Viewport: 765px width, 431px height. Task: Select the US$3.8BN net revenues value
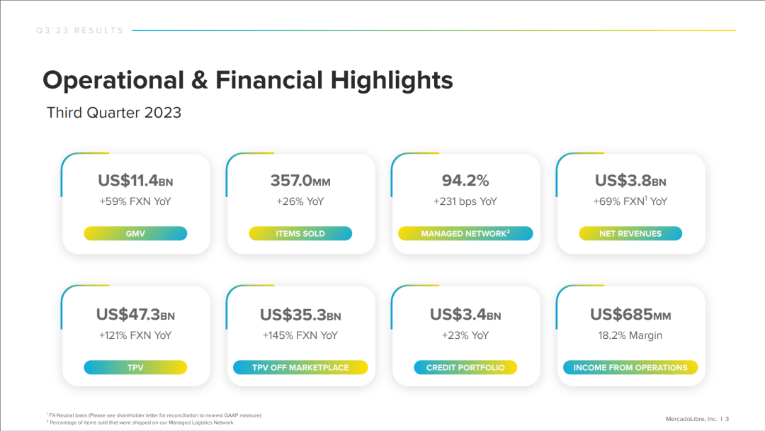click(630, 181)
